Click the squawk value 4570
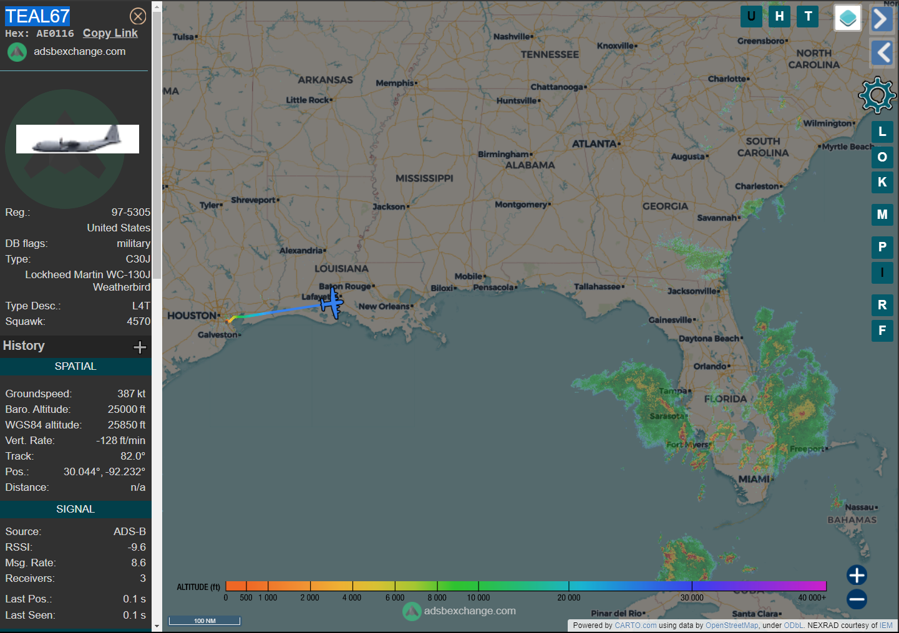This screenshot has width=899, height=633. tap(138, 321)
